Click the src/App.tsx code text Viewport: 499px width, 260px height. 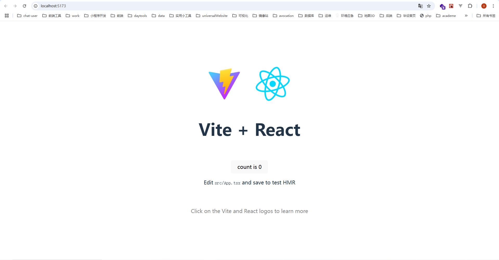(x=227, y=183)
